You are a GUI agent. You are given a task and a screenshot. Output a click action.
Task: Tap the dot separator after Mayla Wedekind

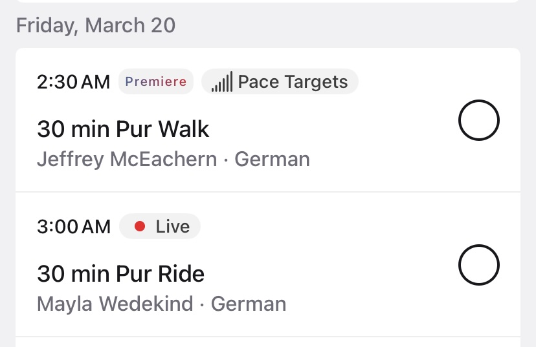pyautogui.click(x=202, y=304)
